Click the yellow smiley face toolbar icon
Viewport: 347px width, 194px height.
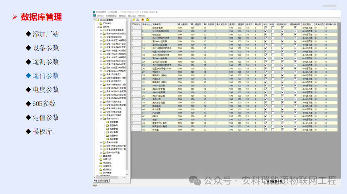coord(148,20)
